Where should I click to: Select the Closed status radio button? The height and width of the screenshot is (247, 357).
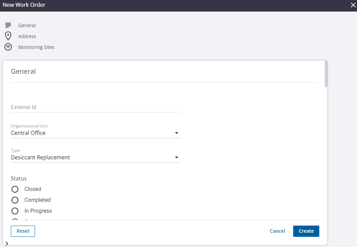[x=15, y=189]
